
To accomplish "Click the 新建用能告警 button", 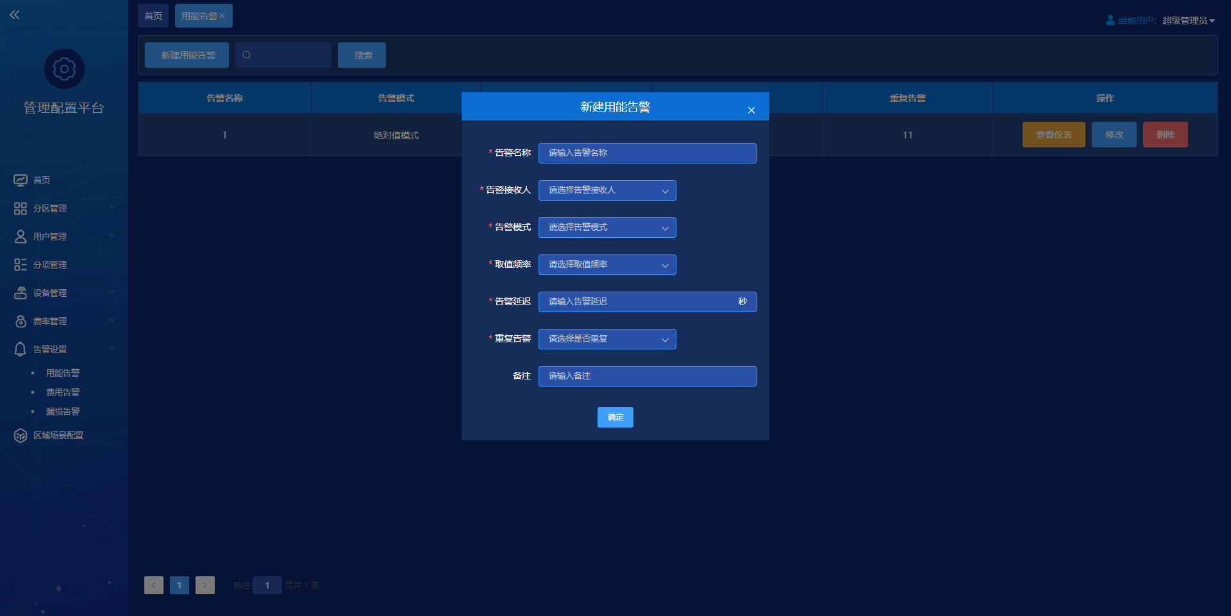I will [x=187, y=55].
